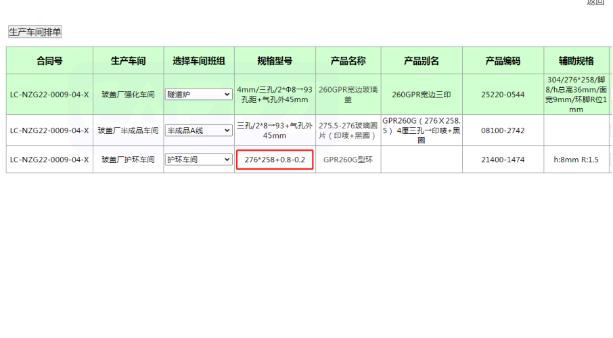Select the 选择车间班组 column header
The image size is (613, 338).
pos(198,61)
